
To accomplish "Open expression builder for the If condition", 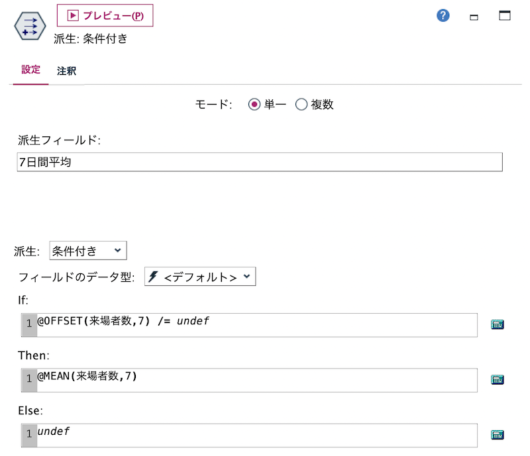I will click(x=498, y=324).
